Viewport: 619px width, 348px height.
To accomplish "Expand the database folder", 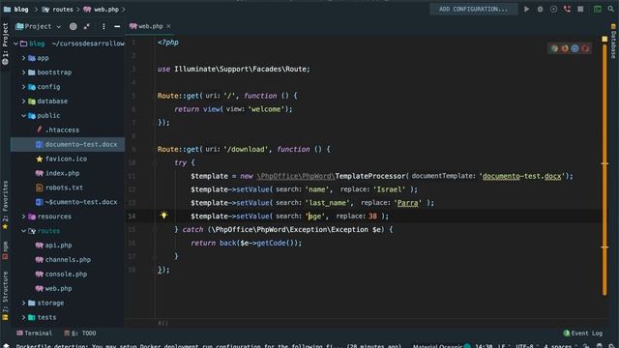I will pyautogui.click(x=23, y=101).
